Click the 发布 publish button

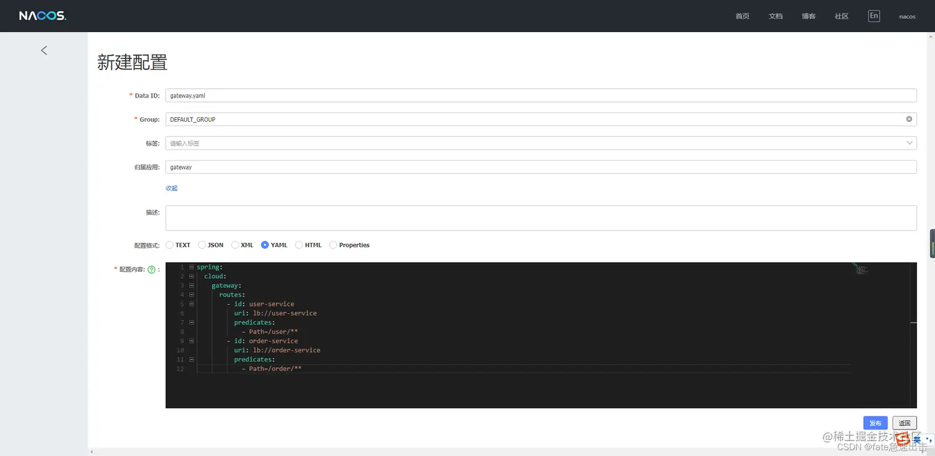[x=876, y=423]
